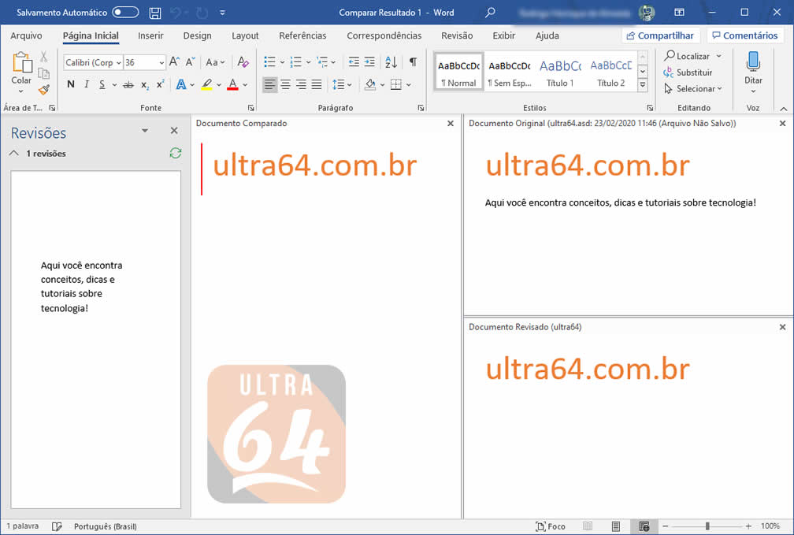Click the Comentários button
Screen dimensions: 794x535
745,35
